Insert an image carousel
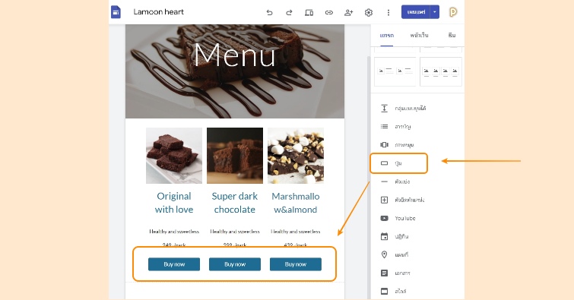Viewport: 574px width, 300px height. pyautogui.click(x=397, y=145)
